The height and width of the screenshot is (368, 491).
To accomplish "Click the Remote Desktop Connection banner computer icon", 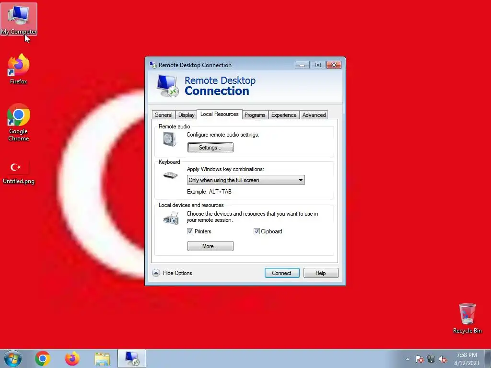I will coord(167,86).
